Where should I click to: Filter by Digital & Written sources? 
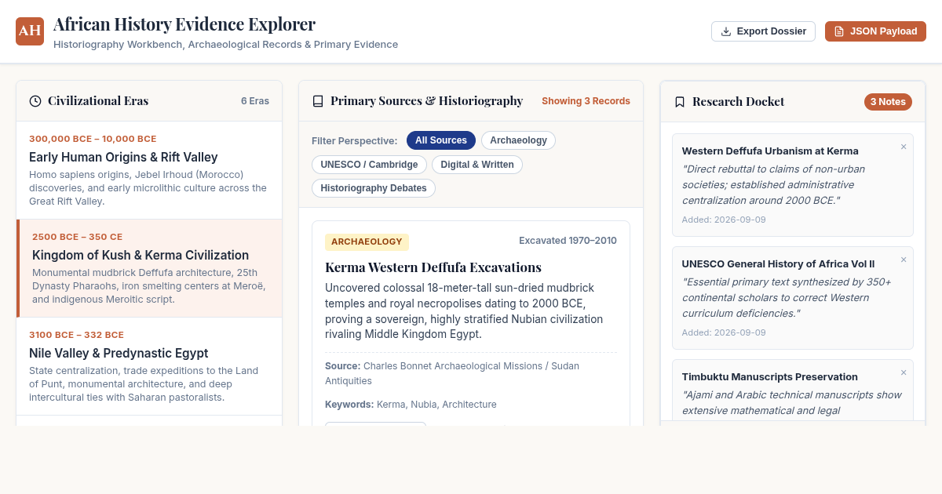[477, 165]
